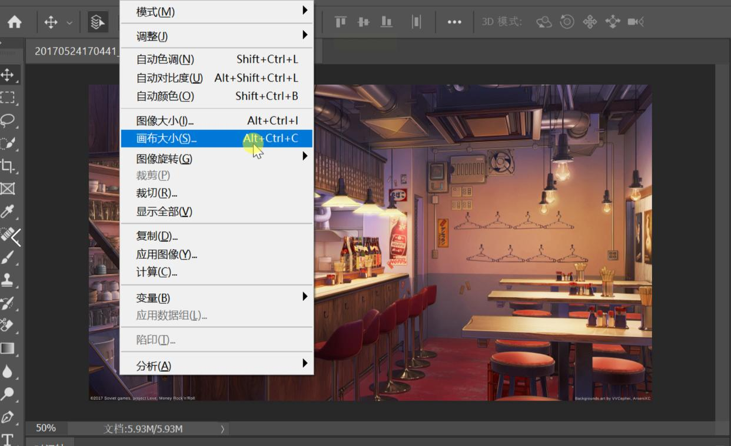The image size is (731, 446).
Task: Pick the Eyedropper tool
Action: [8, 212]
